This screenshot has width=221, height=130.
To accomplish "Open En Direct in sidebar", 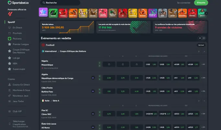I will pyautogui.click(x=17, y=28).
